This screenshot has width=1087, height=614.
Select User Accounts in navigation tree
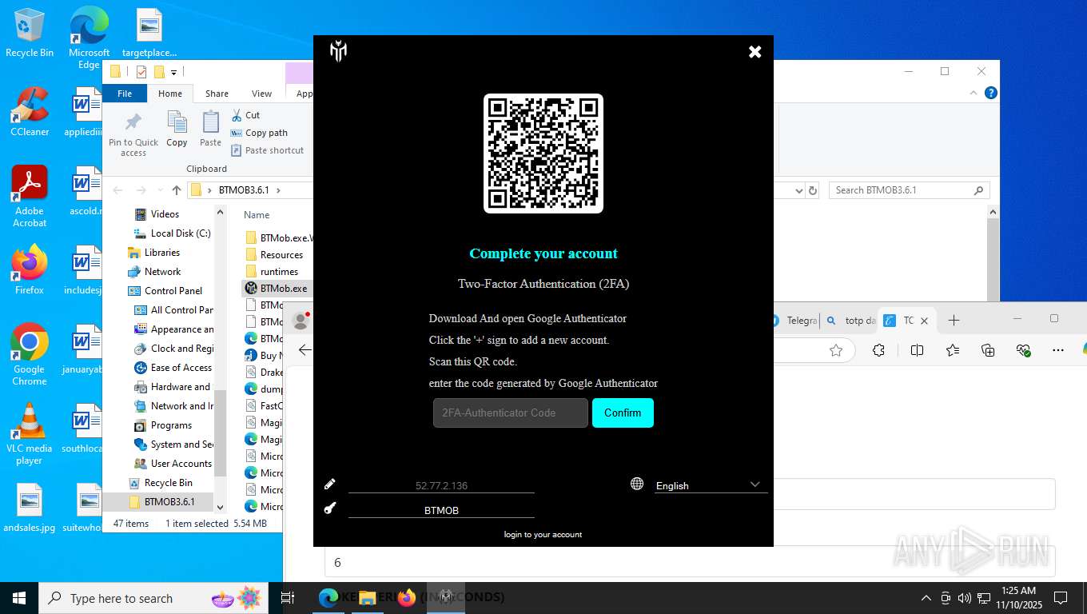[181, 464]
